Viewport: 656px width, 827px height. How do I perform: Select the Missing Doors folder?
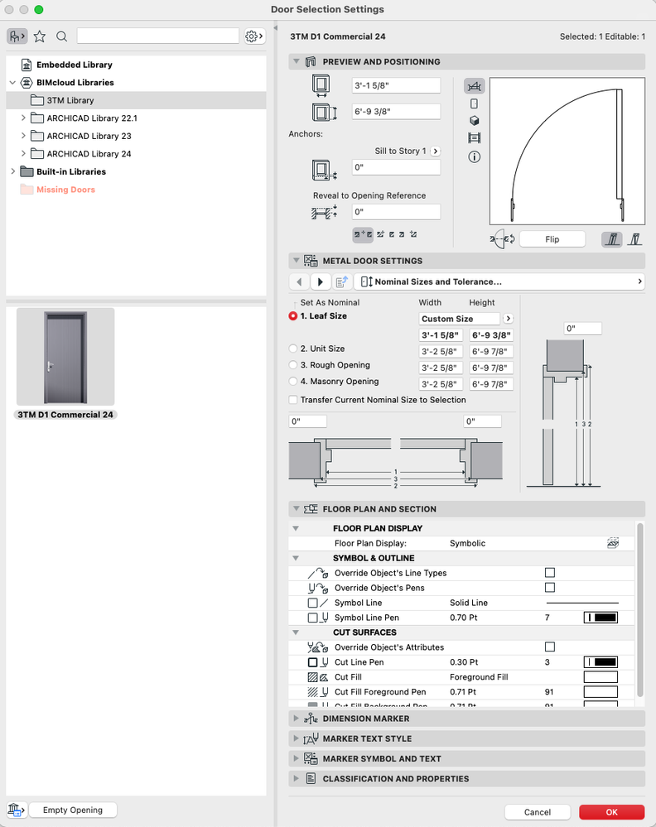(x=65, y=190)
